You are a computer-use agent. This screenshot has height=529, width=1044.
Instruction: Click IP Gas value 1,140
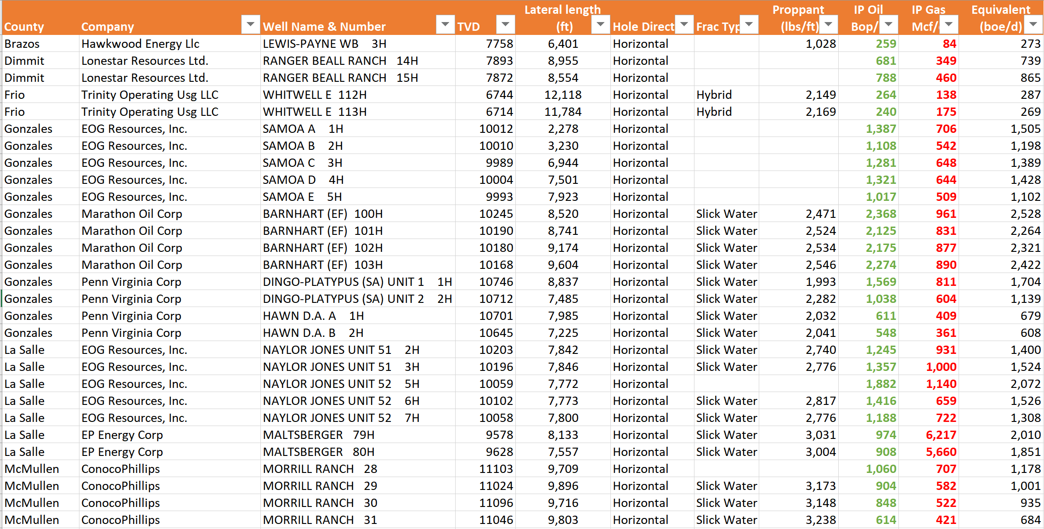point(929,384)
